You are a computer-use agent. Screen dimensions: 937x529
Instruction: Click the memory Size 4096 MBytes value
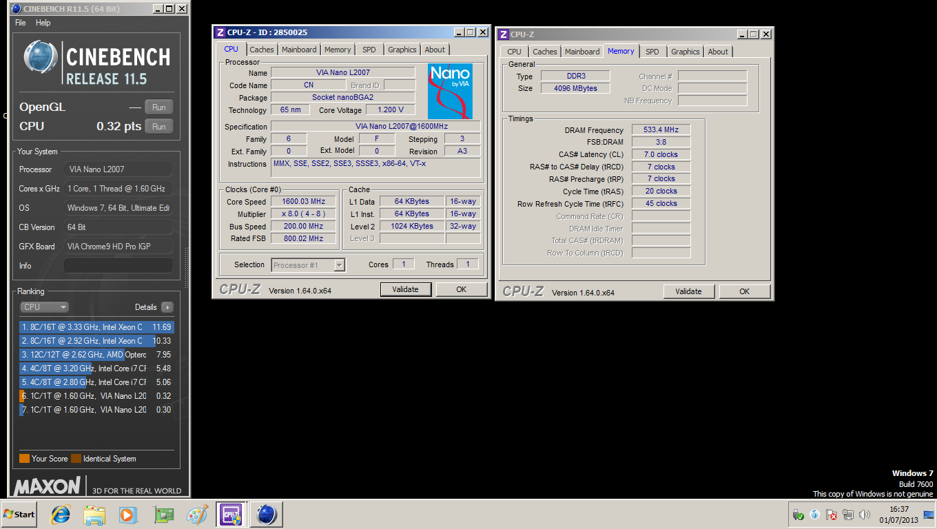tap(575, 88)
